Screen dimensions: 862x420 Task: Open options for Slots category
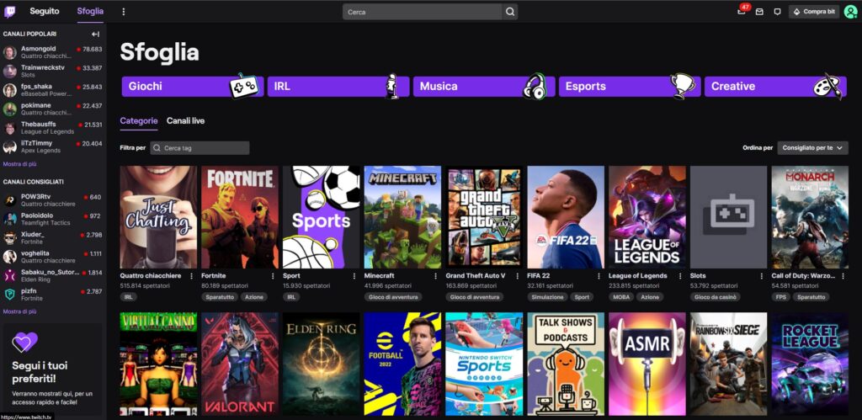(761, 276)
